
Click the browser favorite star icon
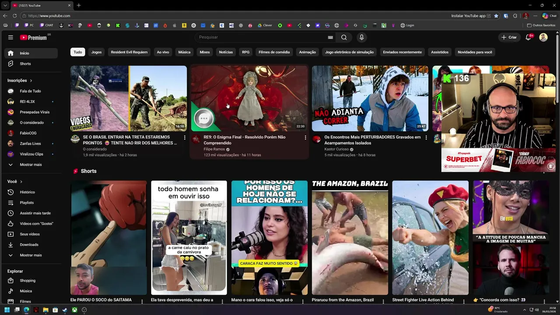tap(496, 16)
